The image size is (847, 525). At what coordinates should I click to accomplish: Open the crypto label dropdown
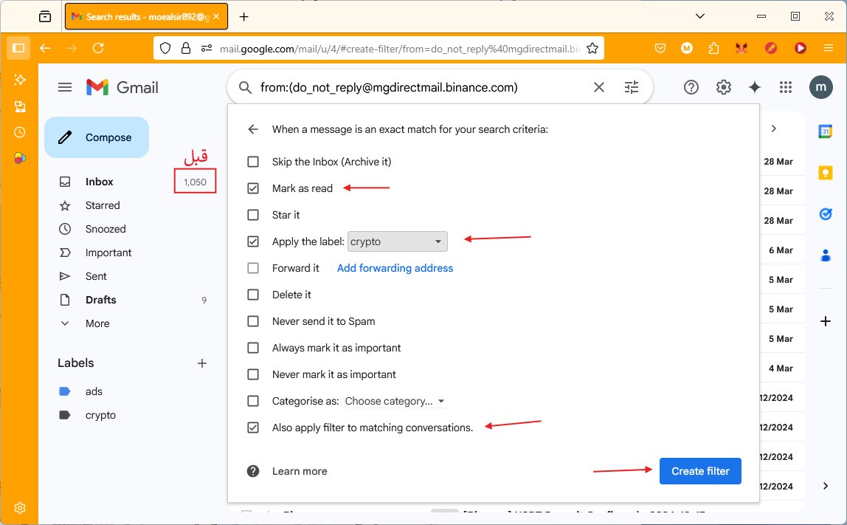[x=397, y=241]
